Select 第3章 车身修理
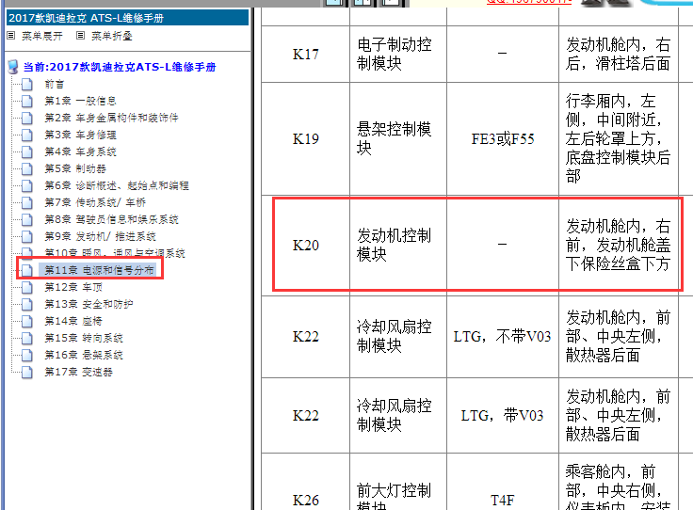This screenshot has height=510, width=693. (80, 135)
